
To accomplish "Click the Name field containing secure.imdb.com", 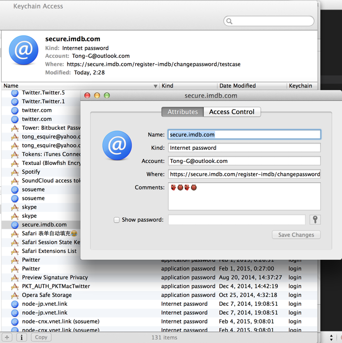I will (x=244, y=135).
